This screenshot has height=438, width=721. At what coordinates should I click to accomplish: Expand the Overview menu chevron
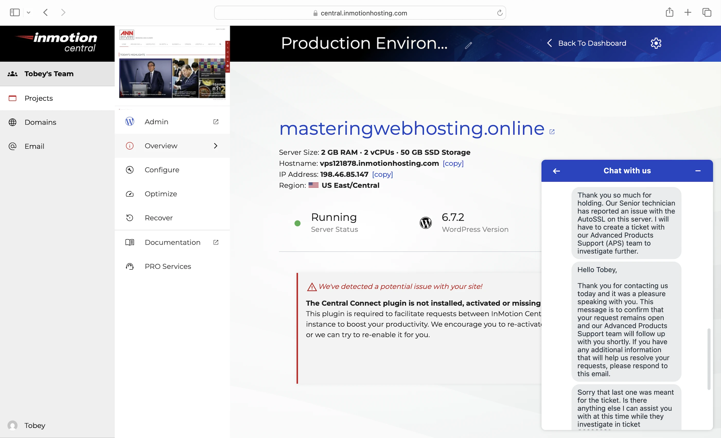click(x=216, y=145)
